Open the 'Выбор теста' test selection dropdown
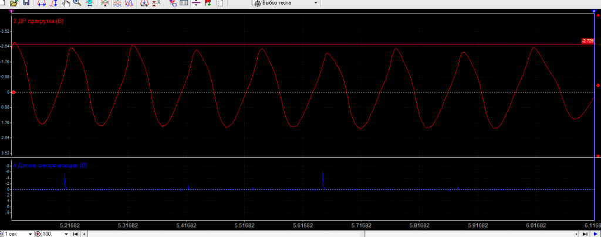601x237 pixels. click(286, 3)
